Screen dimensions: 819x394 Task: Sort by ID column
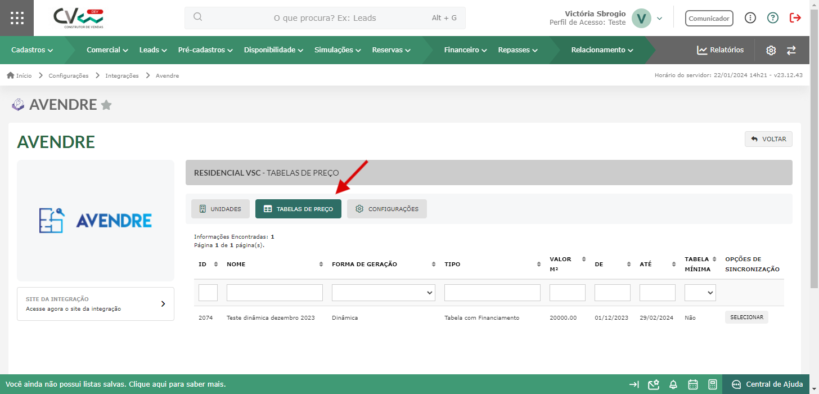(215, 265)
